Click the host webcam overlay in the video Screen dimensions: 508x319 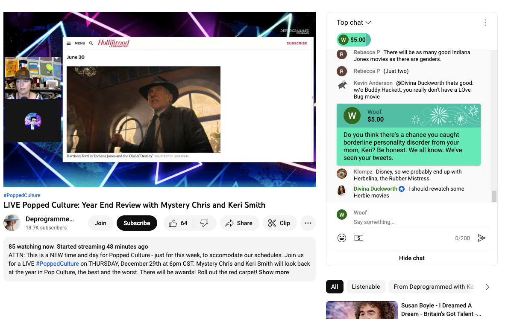[x=33, y=78]
